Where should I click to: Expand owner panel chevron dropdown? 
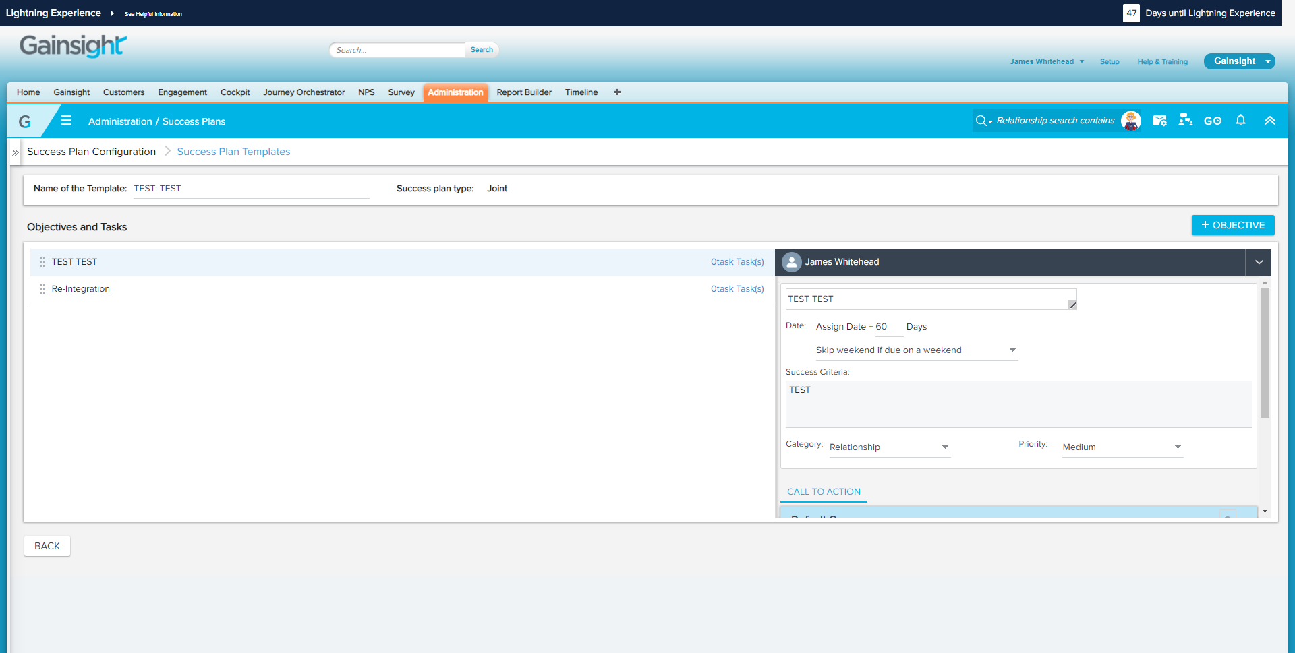click(x=1259, y=262)
